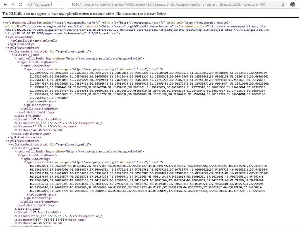Screen dimensions: 300x227
Task: Collapse the first gml:MultiLineString node
Action: pyautogui.click(x=16, y=58)
